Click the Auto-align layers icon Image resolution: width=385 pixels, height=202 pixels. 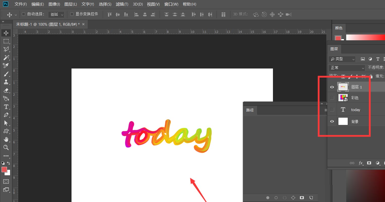(x=223, y=14)
